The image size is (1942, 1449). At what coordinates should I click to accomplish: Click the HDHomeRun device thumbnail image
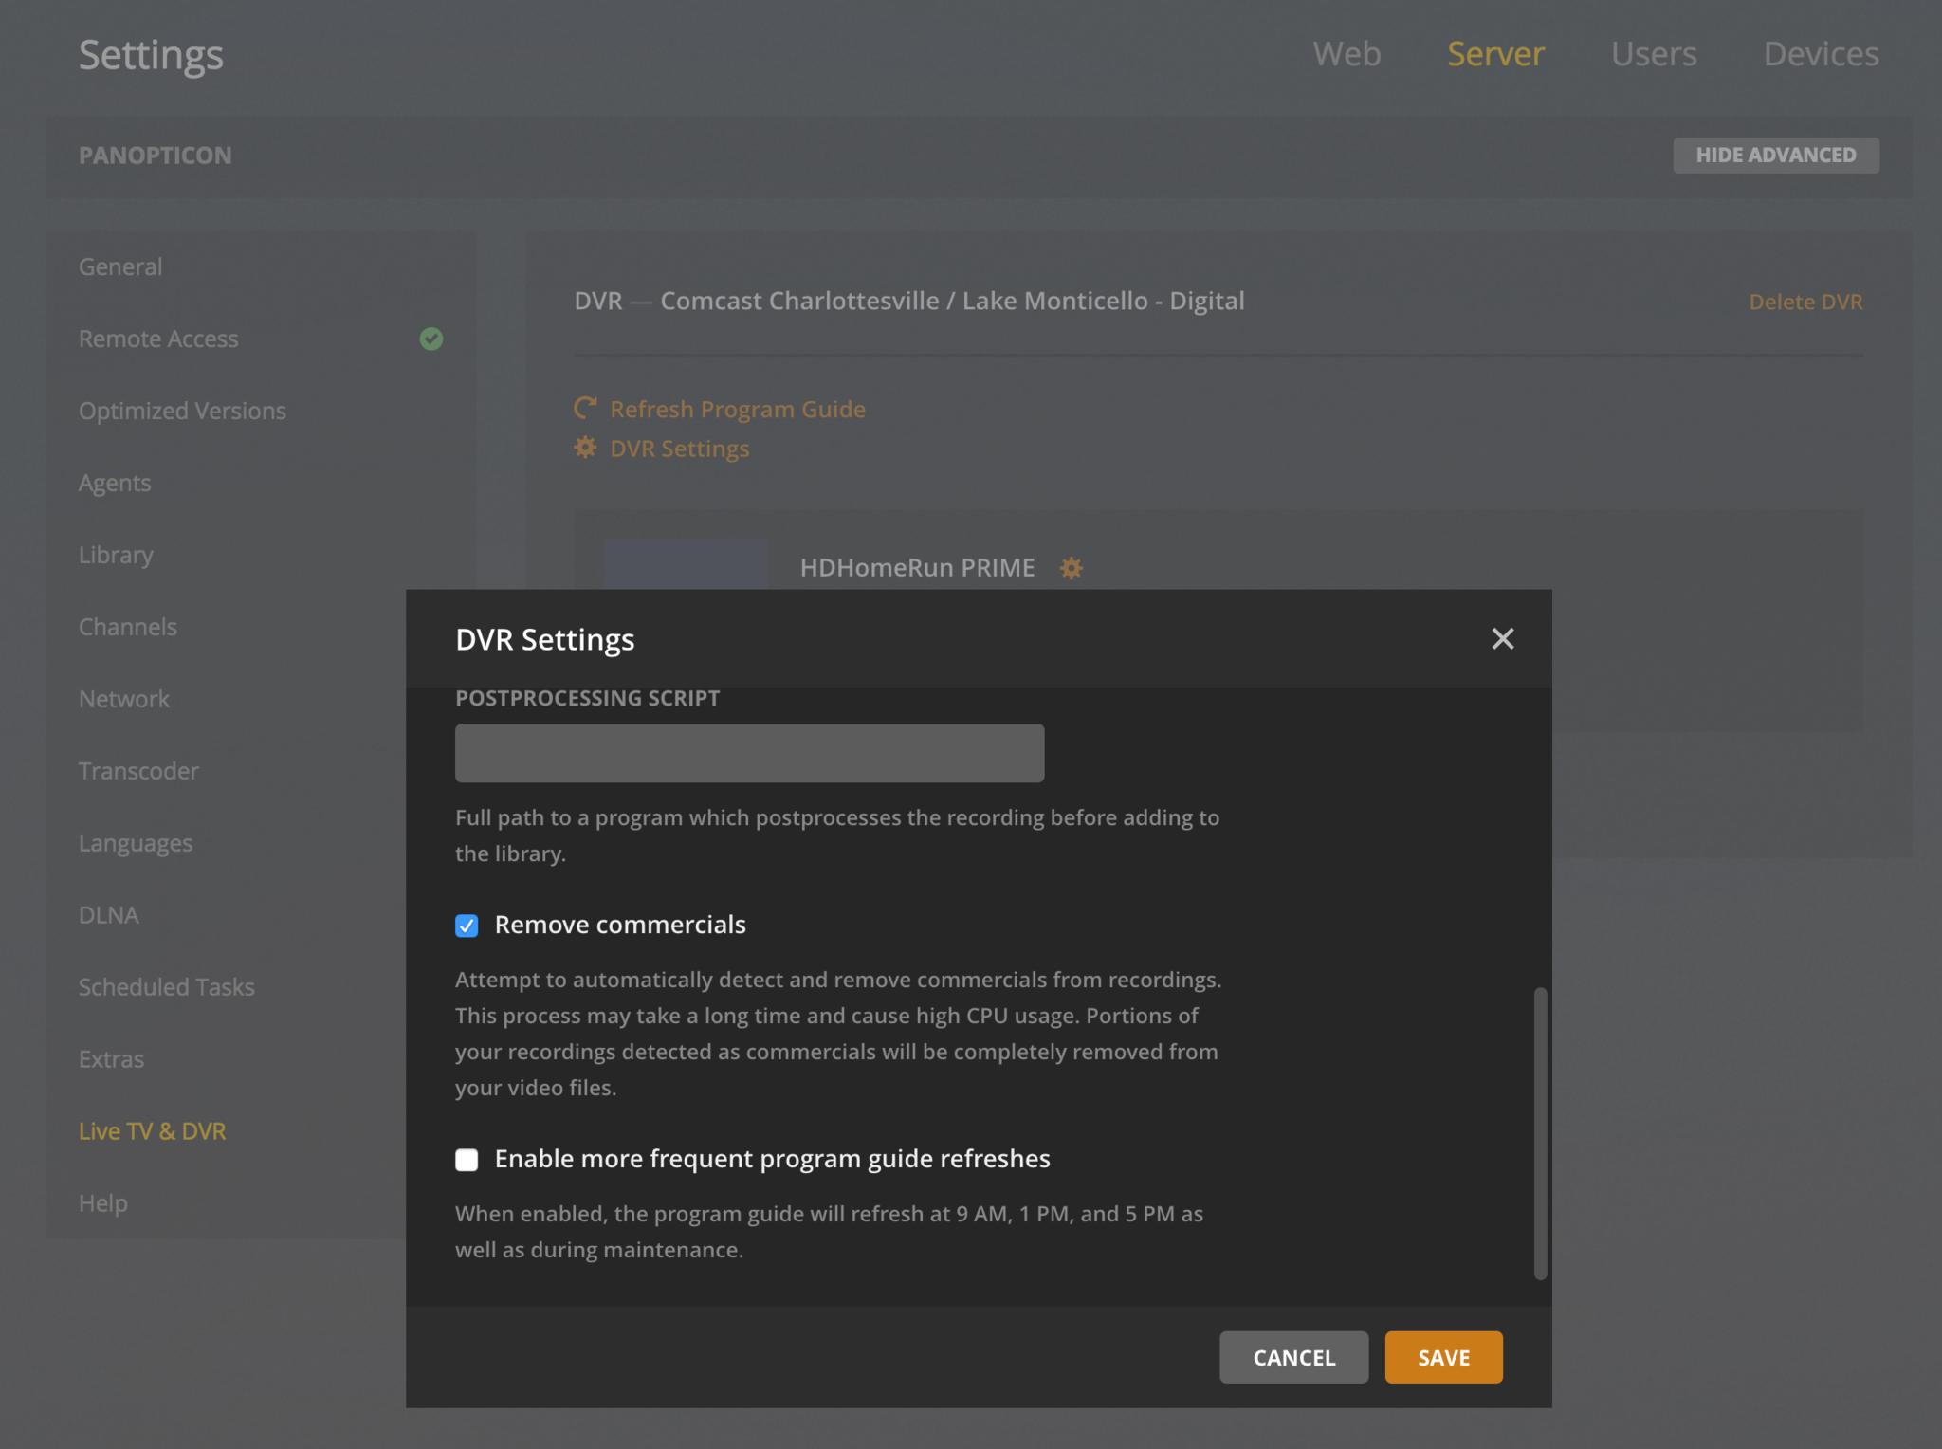click(x=686, y=564)
